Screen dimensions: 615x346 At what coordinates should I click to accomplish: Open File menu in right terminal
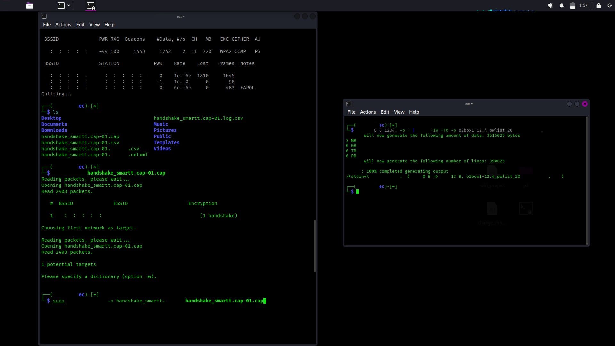pyautogui.click(x=351, y=112)
